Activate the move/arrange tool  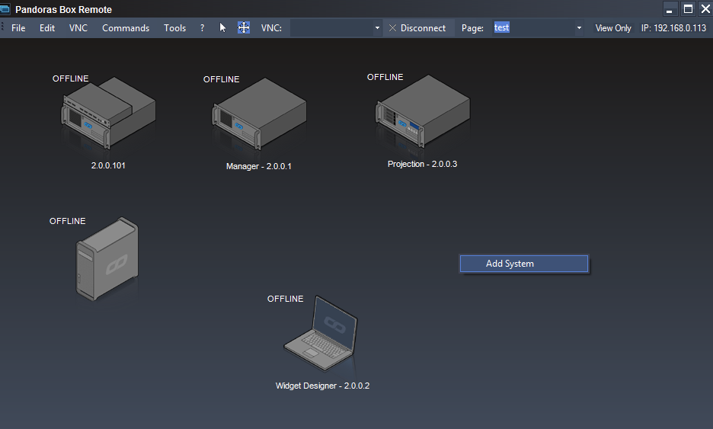tap(244, 27)
